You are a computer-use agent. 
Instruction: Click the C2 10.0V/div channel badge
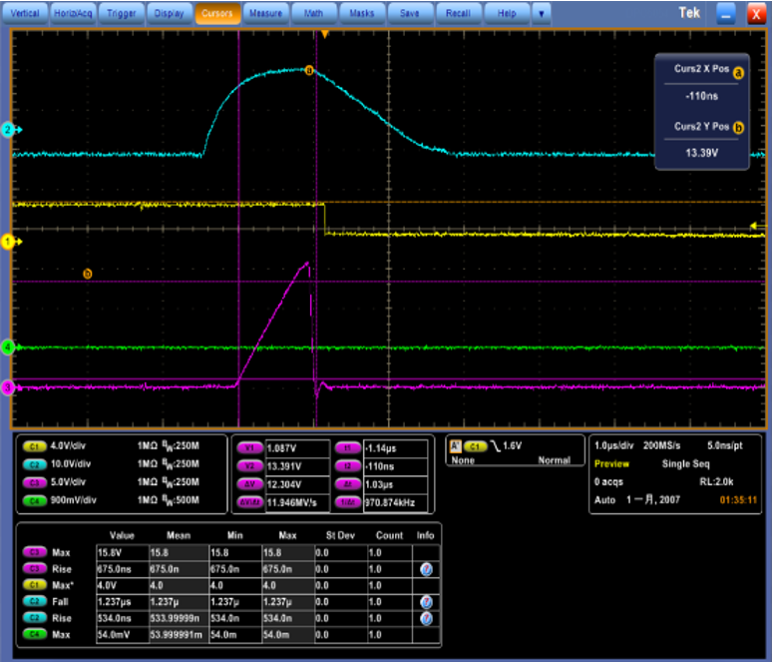point(36,464)
